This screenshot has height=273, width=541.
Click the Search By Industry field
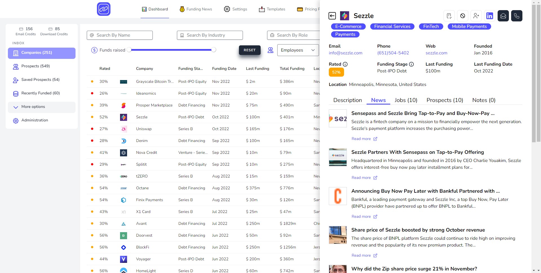click(210, 35)
